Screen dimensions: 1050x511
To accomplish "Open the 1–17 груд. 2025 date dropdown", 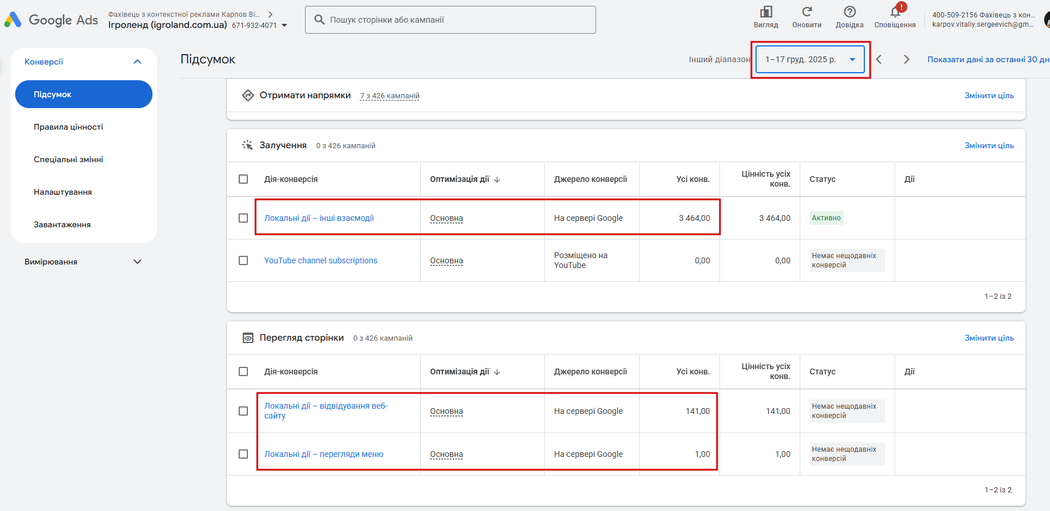I will click(x=810, y=59).
